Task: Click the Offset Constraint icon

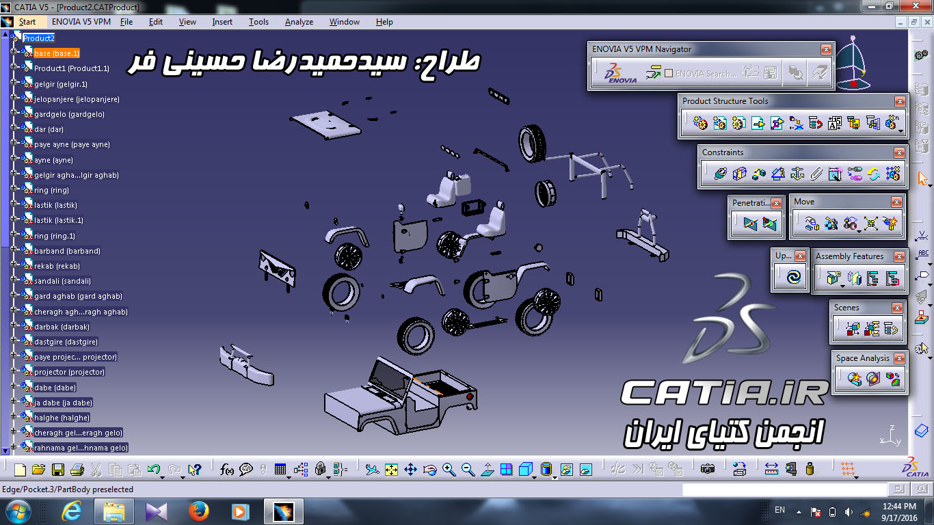Action: coord(758,174)
